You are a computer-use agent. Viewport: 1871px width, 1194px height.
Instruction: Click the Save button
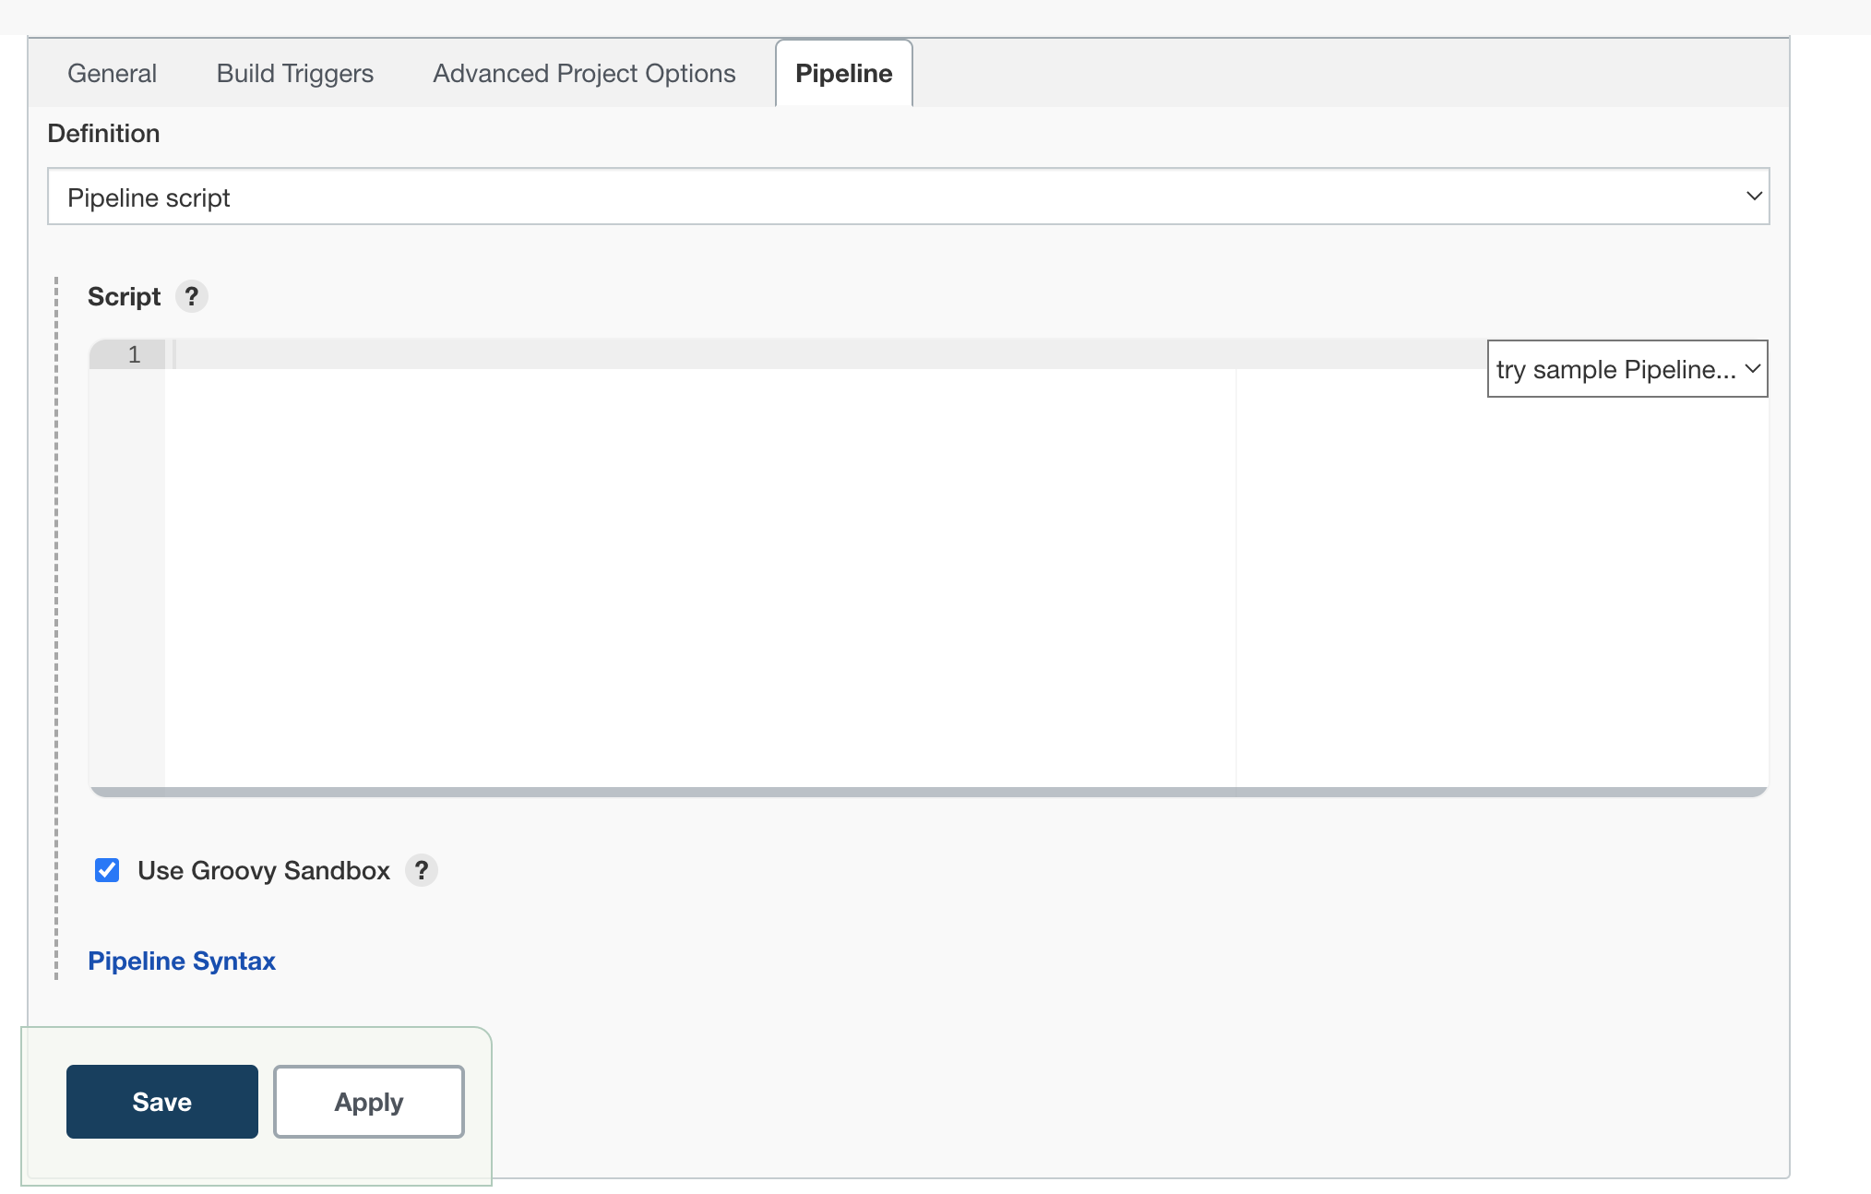pyautogui.click(x=162, y=1102)
